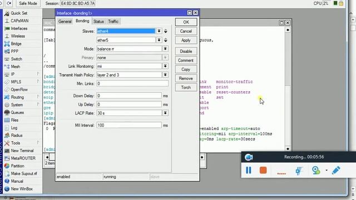Open OpenFlow menu icon
Image resolution: width=356 pixels, height=200 pixels.
point(7,89)
